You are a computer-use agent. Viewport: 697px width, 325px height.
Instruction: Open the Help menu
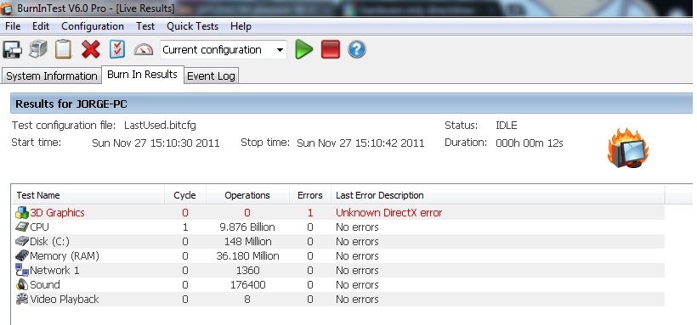click(x=241, y=26)
